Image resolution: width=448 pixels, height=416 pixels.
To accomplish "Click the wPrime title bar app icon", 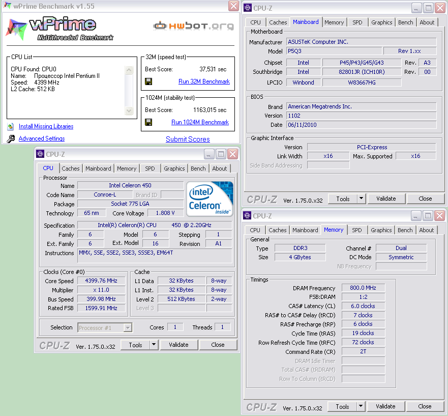I will click(x=8, y=6).
